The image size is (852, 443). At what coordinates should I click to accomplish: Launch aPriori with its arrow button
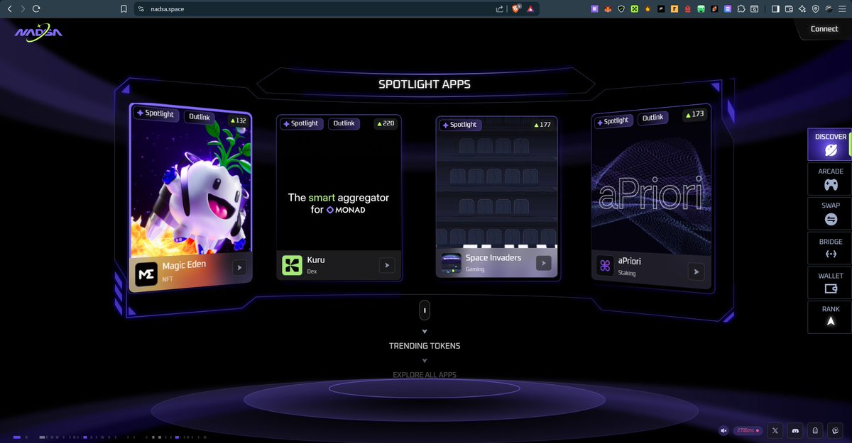tap(697, 271)
